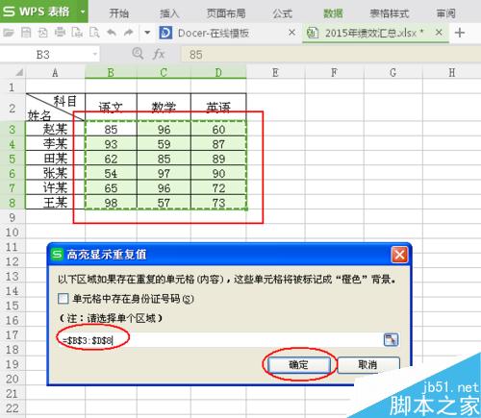
Task: Undo the last action
Action: (x=112, y=33)
